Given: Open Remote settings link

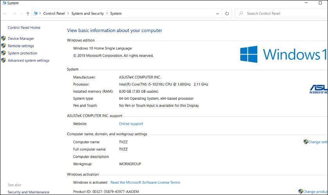Looking at the screenshot, I should [21, 46].
